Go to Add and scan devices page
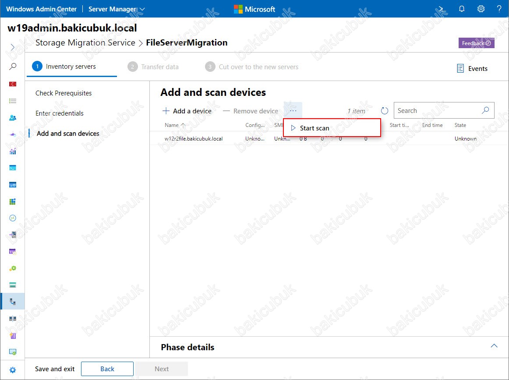509x380 pixels. pos(68,134)
